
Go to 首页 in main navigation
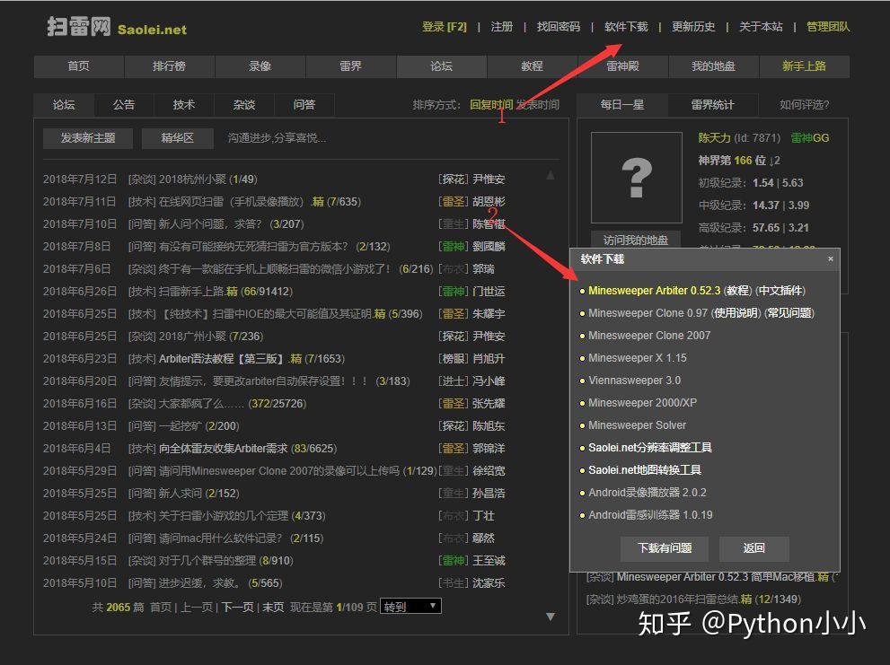tap(78, 66)
